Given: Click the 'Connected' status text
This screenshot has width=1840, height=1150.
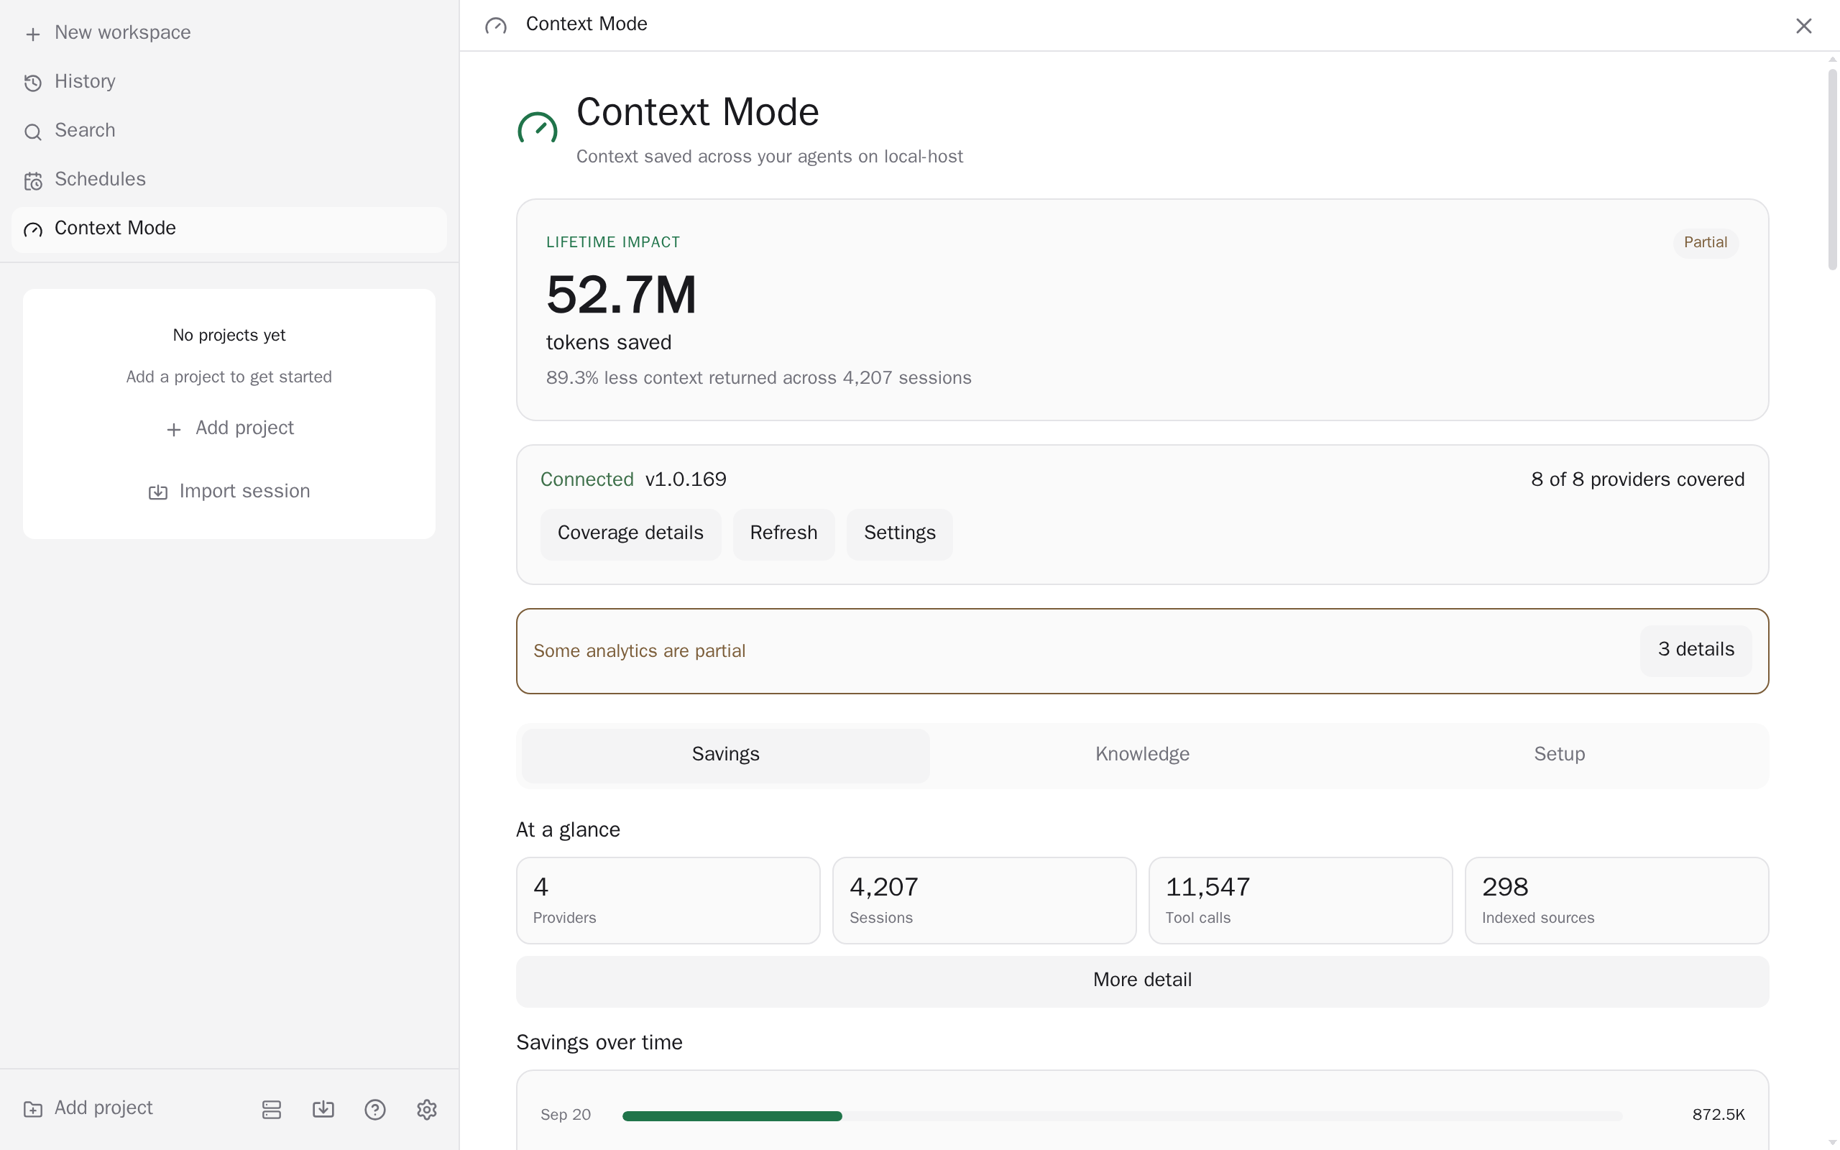Looking at the screenshot, I should 586,480.
